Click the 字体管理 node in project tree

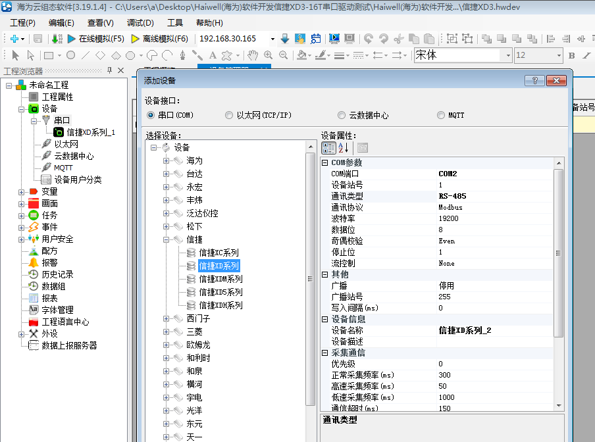click(x=57, y=310)
